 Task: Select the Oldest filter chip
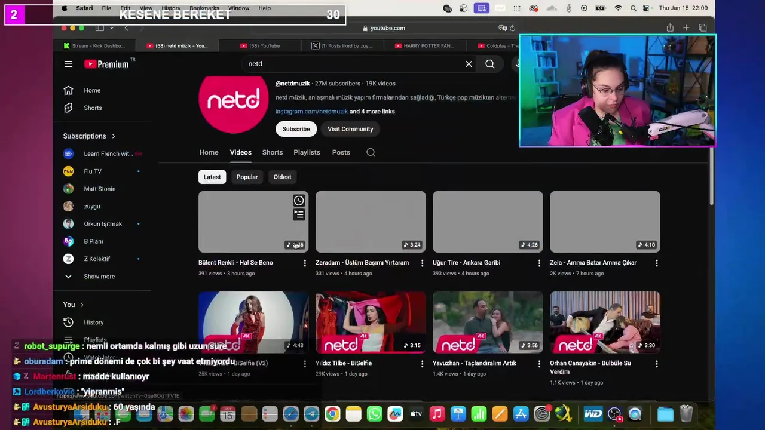(x=282, y=177)
